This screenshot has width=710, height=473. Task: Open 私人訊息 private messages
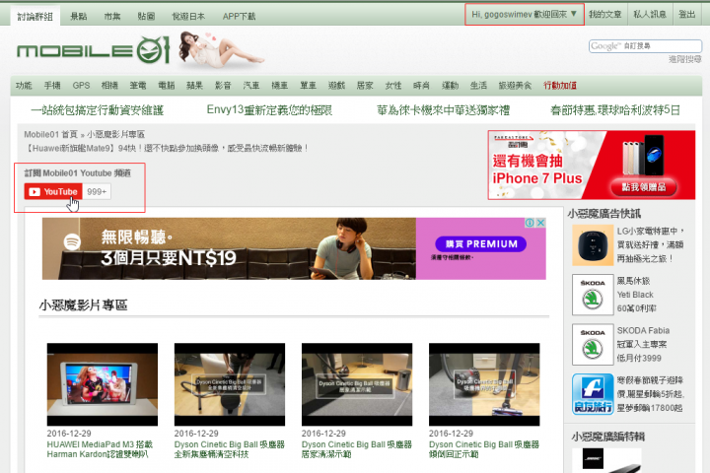(x=649, y=15)
